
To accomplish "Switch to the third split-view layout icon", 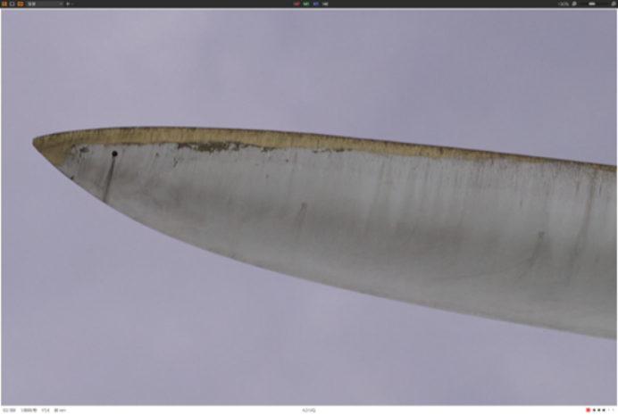I will [21, 4].
